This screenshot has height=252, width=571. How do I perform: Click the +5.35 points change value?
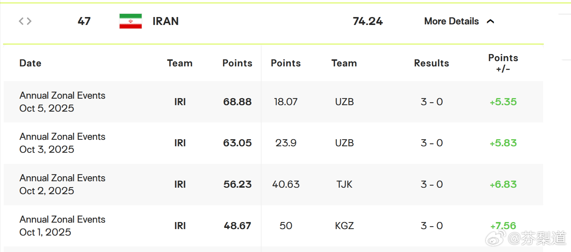503,102
